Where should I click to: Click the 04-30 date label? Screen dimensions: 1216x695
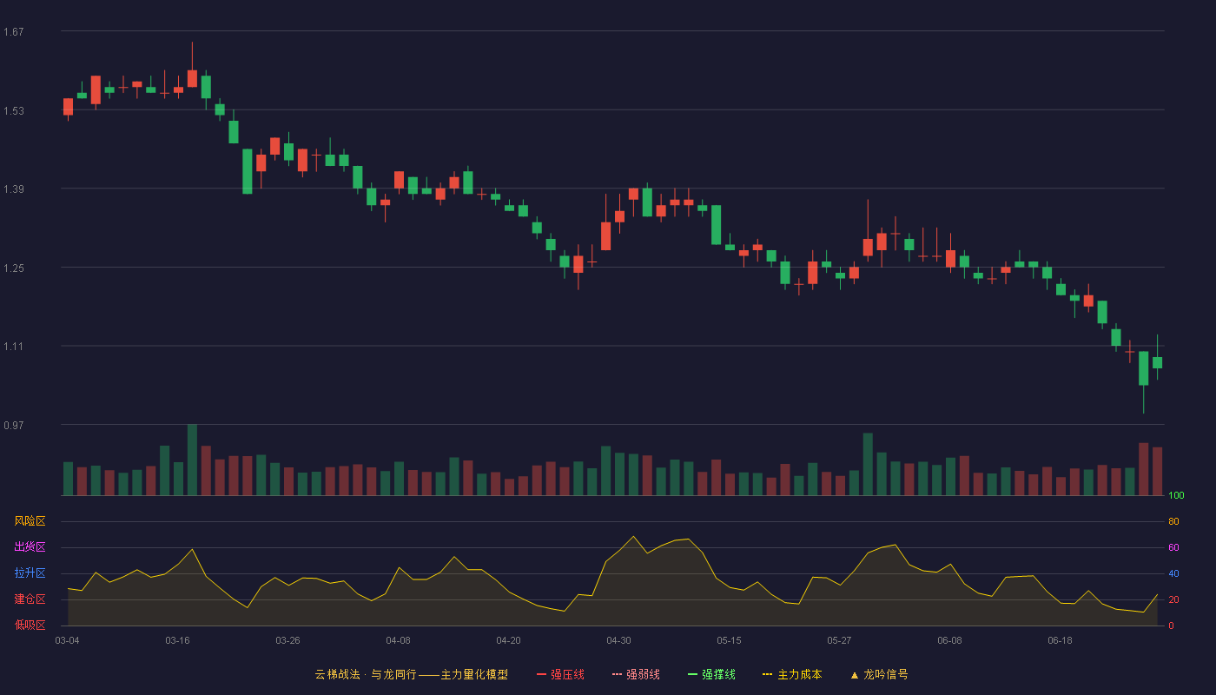tap(618, 640)
